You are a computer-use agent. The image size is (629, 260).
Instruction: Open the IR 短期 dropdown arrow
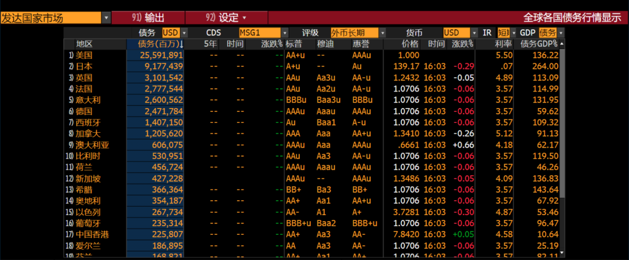tap(513, 33)
